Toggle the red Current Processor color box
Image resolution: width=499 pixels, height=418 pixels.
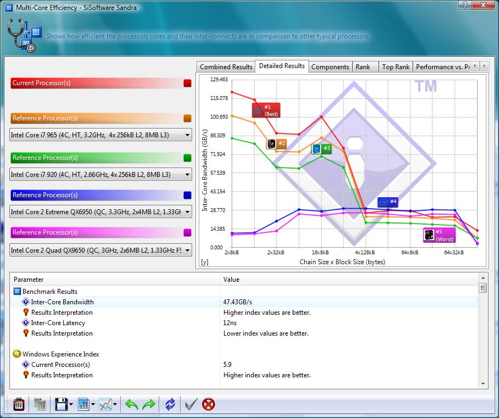point(187,83)
